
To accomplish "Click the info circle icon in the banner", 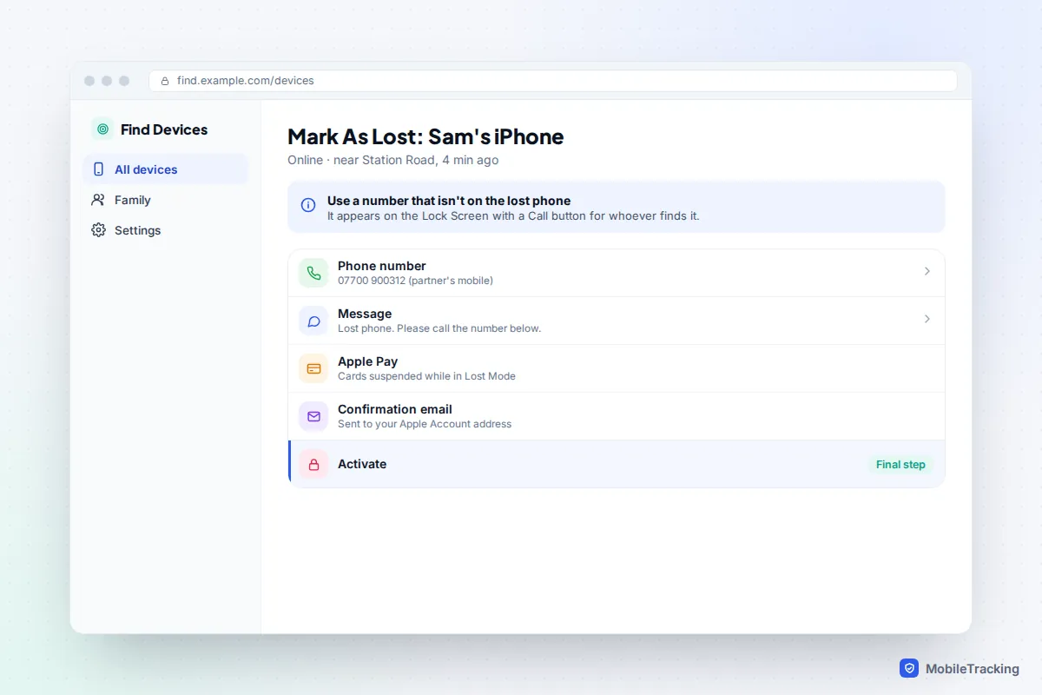I will (308, 205).
